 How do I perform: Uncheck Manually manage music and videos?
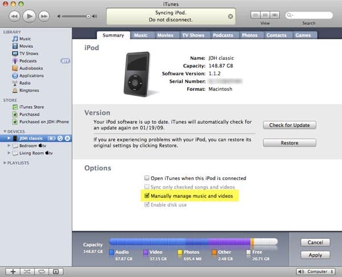(147, 195)
